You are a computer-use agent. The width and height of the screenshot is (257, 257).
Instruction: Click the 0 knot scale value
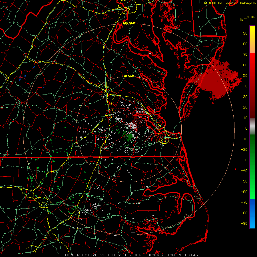(x=246, y=128)
